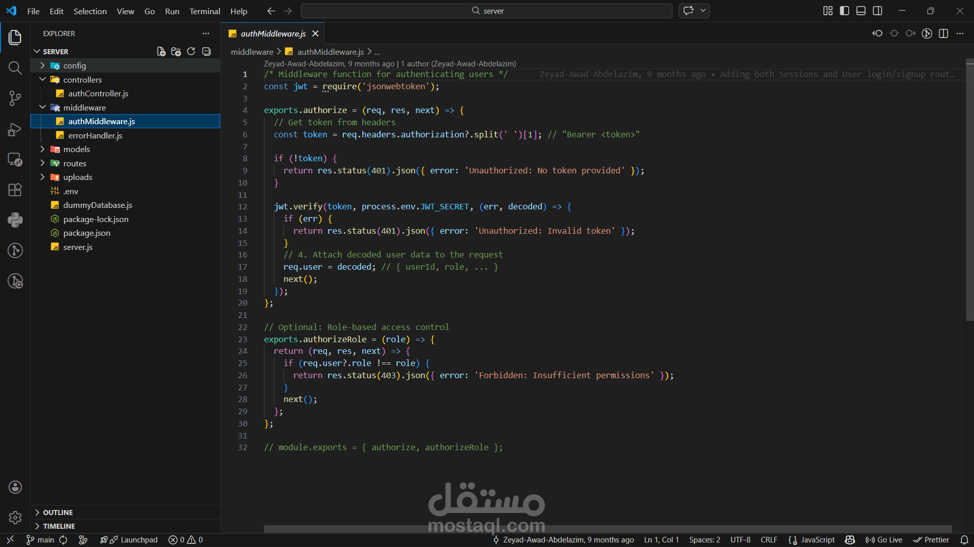This screenshot has width=974, height=547.
Task: Open errorHandler.js file
Action: pyautogui.click(x=125, y=135)
